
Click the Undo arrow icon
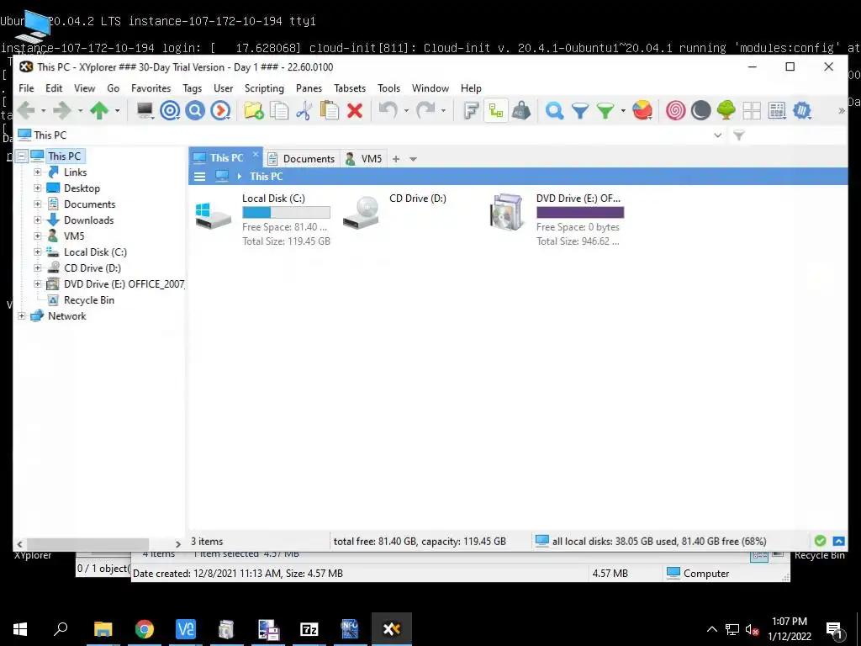(x=388, y=110)
